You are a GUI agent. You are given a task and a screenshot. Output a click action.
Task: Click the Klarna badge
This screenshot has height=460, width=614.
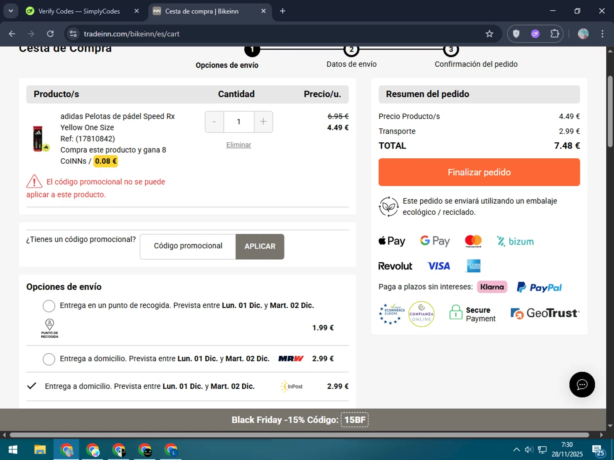pos(492,287)
